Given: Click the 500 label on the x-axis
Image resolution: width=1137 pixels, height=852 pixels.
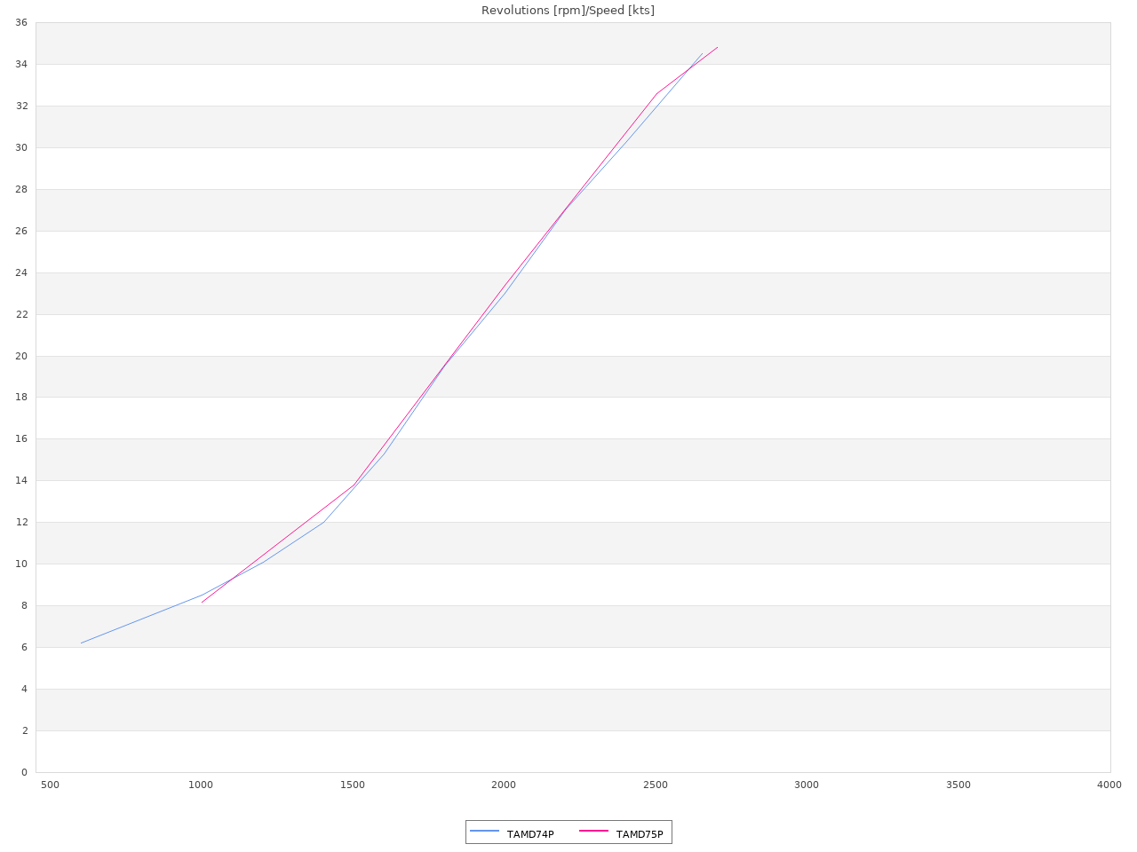Looking at the screenshot, I should (50, 785).
